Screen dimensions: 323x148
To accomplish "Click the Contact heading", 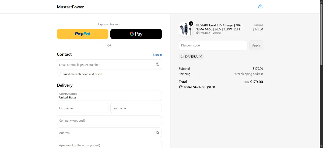I will [x=64, y=54].
